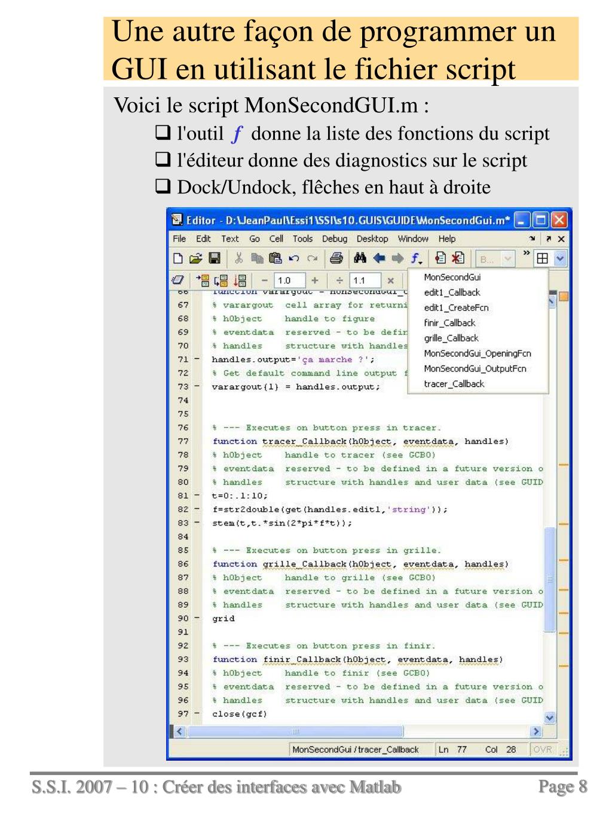Toggle breakpoint dash on line 90

[197, 619]
